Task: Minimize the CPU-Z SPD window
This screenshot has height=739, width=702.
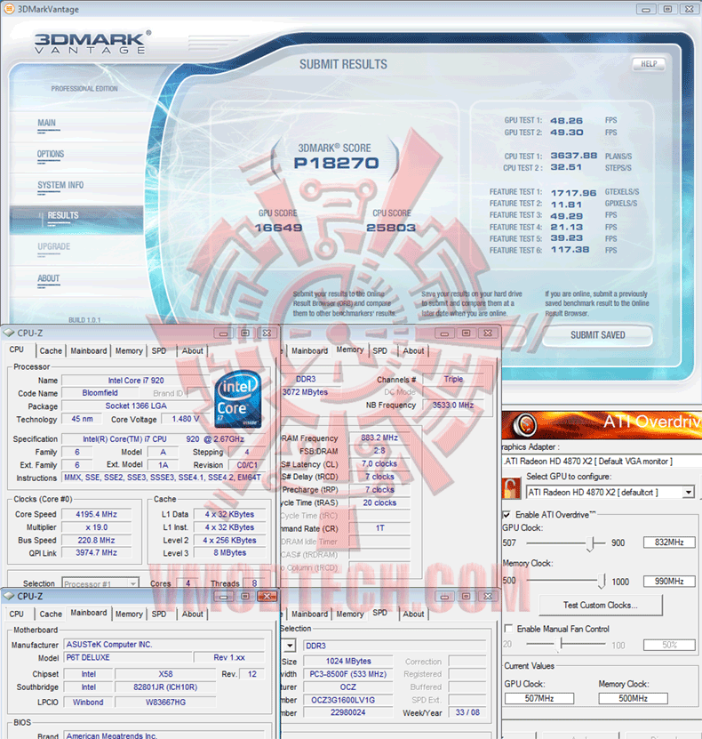Action: 444,596
